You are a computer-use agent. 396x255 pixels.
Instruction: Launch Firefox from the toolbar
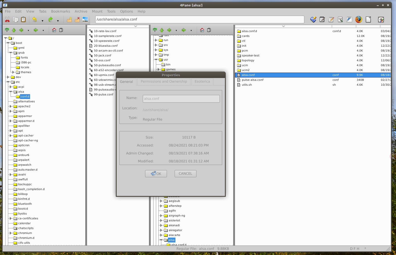[x=359, y=19]
